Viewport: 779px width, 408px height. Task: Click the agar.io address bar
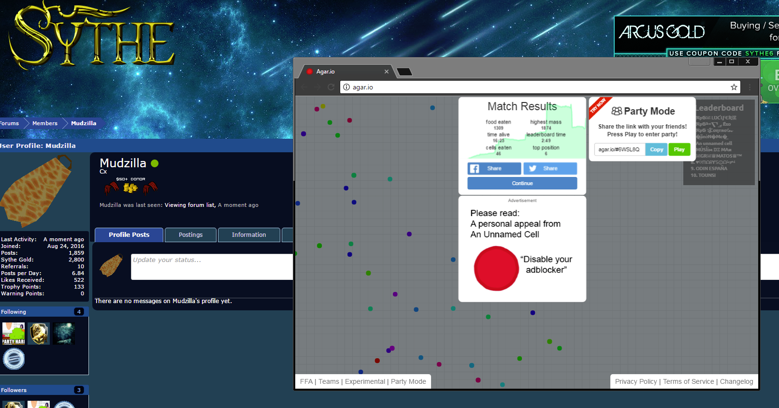tap(540, 87)
